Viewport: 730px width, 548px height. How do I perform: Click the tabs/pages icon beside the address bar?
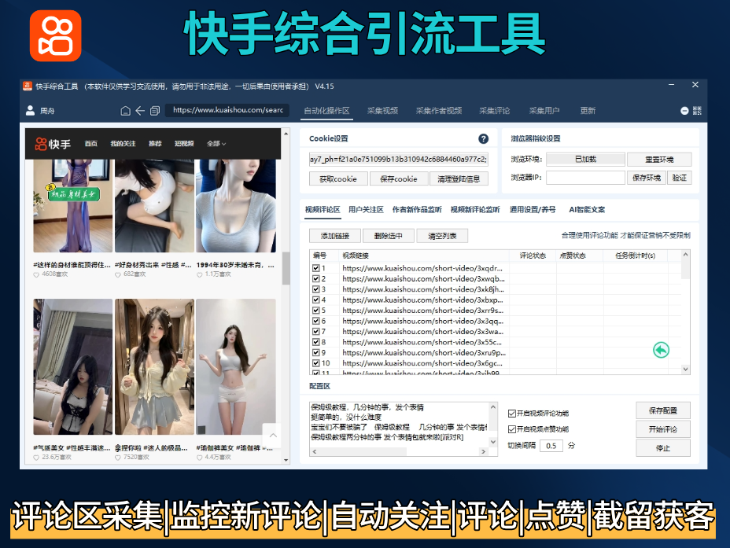(155, 111)
